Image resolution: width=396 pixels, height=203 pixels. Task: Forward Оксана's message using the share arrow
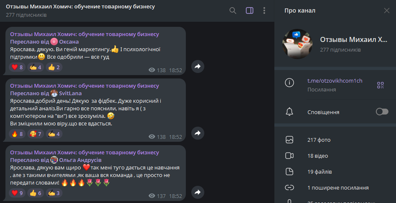click(198, 66)
